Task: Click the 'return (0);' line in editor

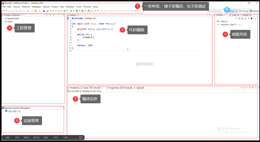Action: click(85, 45)
